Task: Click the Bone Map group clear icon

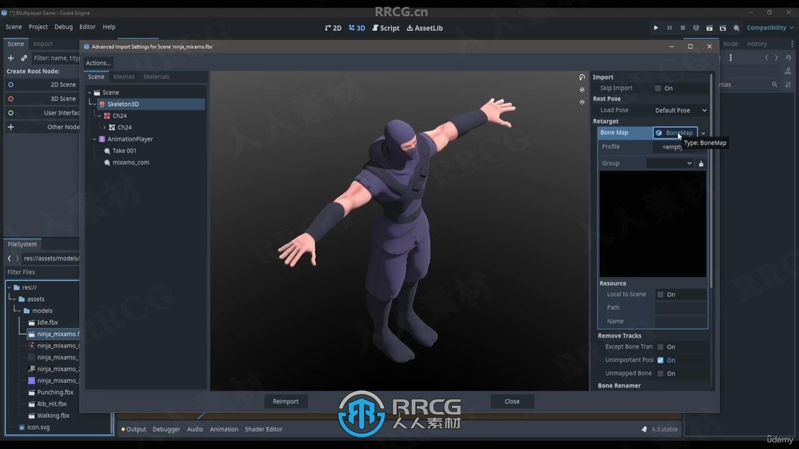Action: tap(701, 163)
